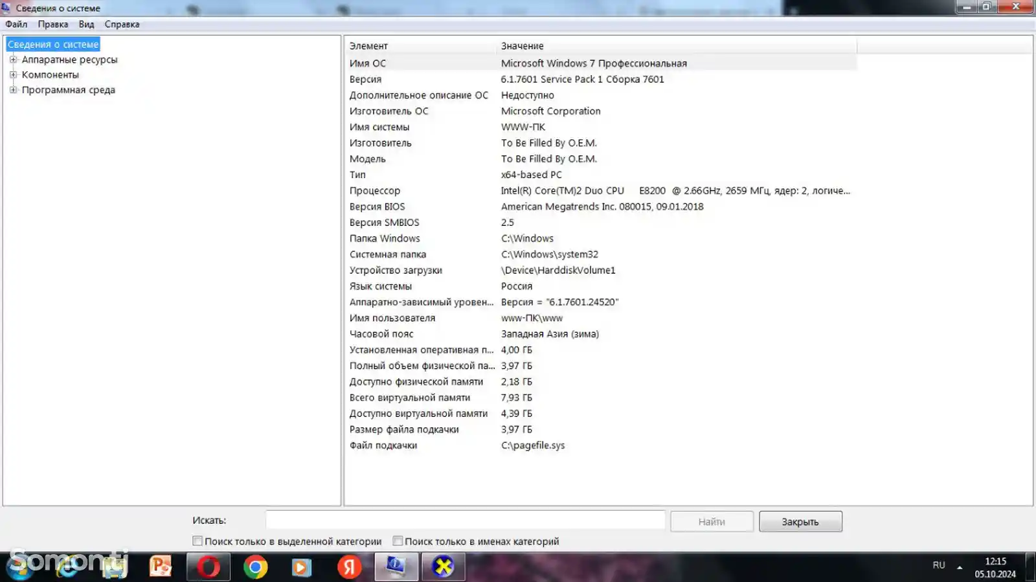
Task: Click the System Information title bar icon
Action: (x=6, y=8)
